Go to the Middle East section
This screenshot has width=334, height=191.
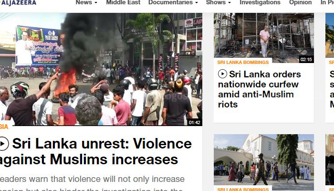point(123,2)
